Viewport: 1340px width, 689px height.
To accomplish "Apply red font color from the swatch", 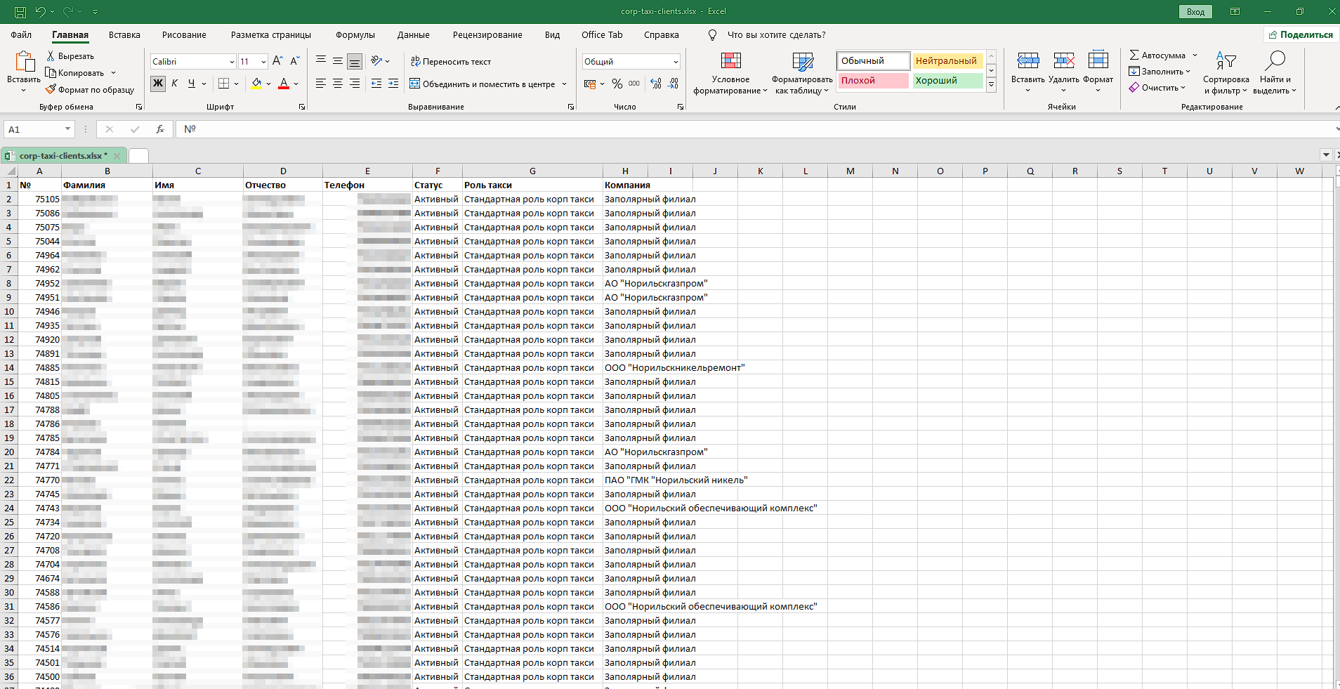I will (282, 84).
